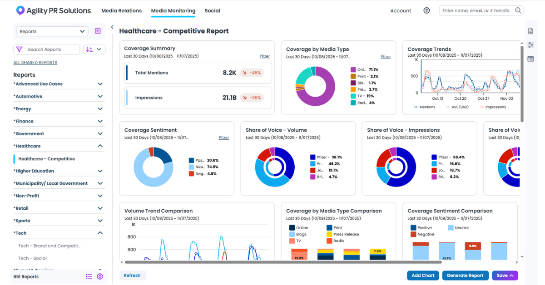The height and width of the screenshot is (285, 545).
Task: Toggle the Neutral legend in Coverage Sentiment Comparison
Action: point(458,228)
